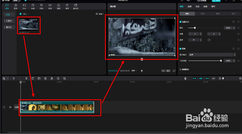Open fullscreen preview icon in player
This screenshot has width=242, height=134.
click(x=174, y=71)
